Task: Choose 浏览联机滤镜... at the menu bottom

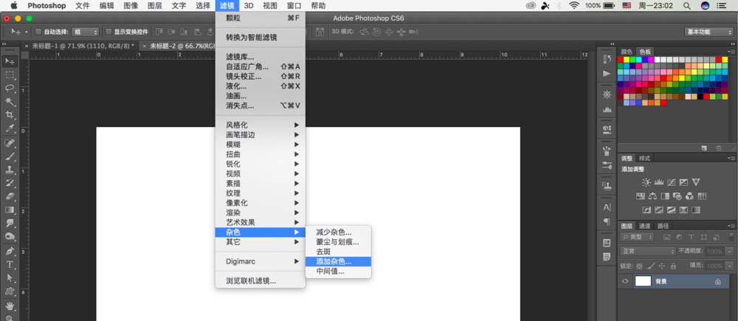Action: (261, 281)
